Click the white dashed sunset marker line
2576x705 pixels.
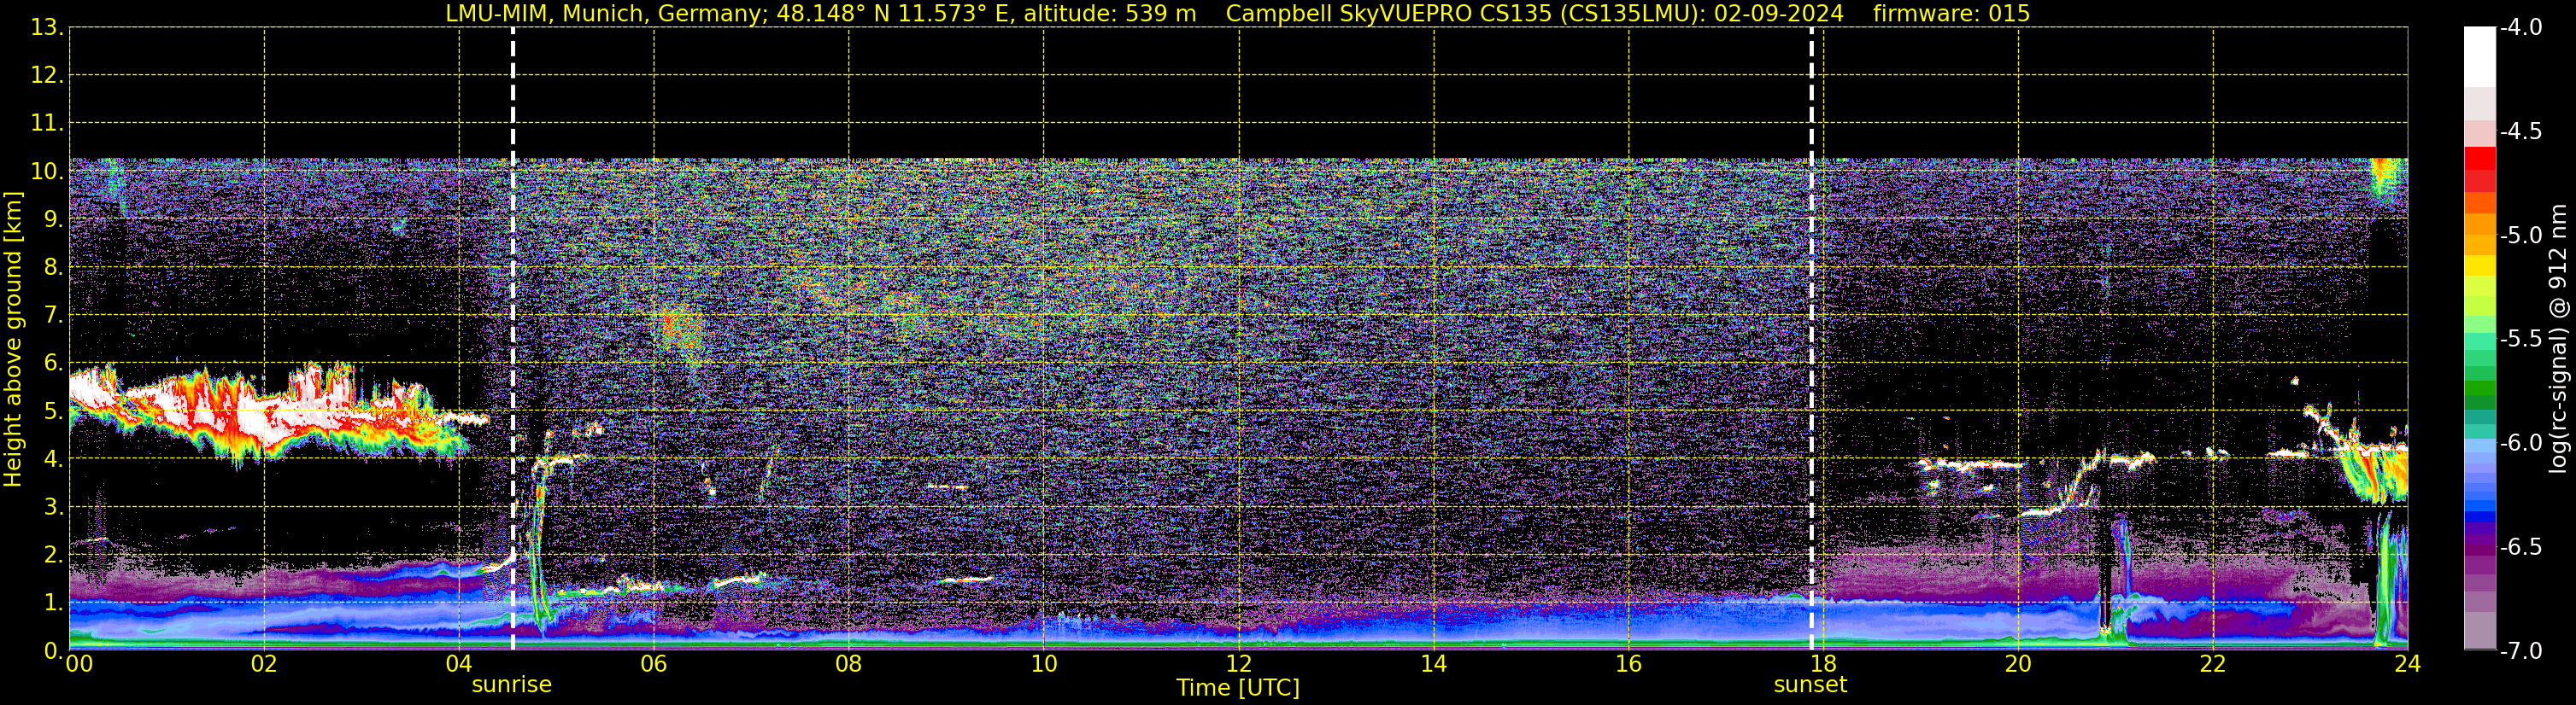[1811, 339]
